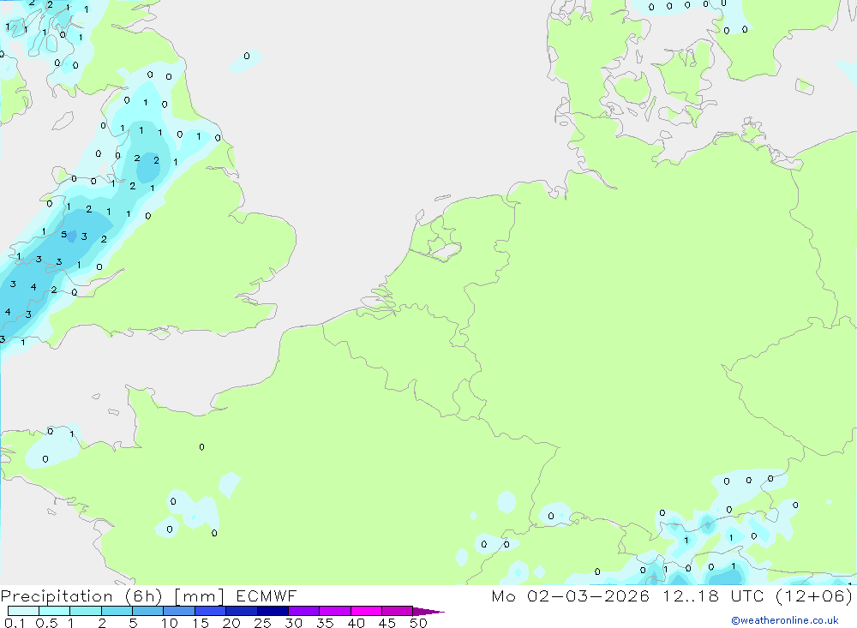
Task: Click the '30' legend scale label
Action: [294, 623]
